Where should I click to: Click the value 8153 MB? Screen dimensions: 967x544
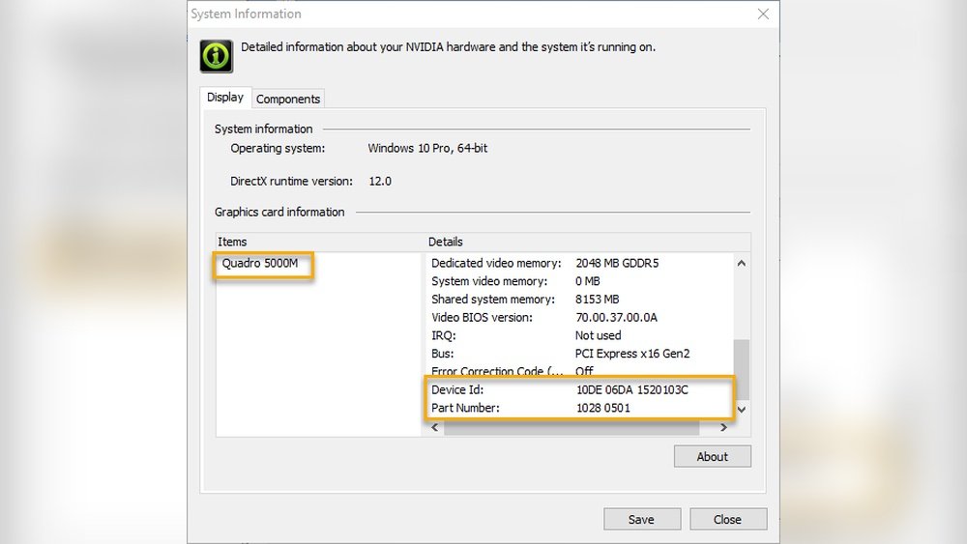point(597,300)
